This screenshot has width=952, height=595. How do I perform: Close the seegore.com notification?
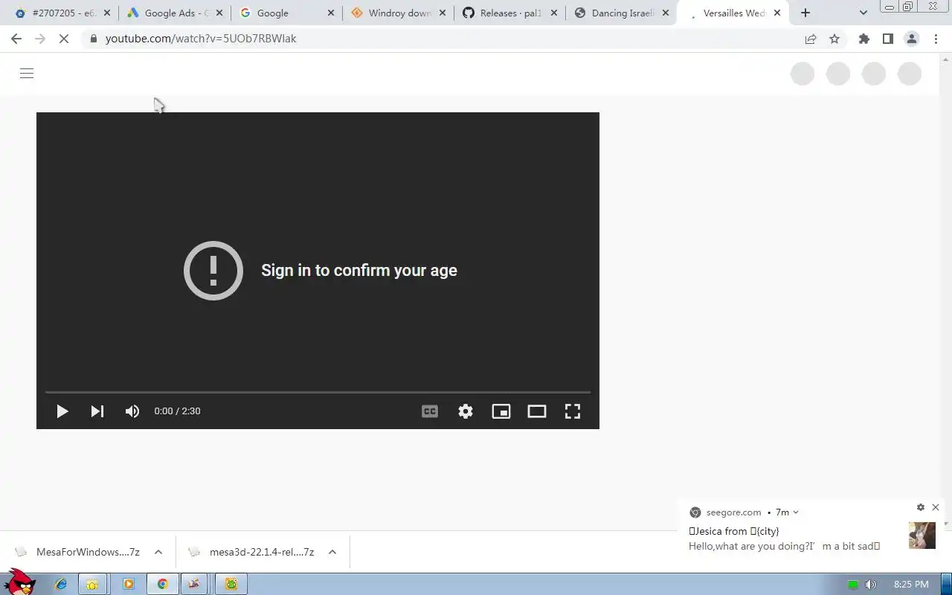(936, 507)
